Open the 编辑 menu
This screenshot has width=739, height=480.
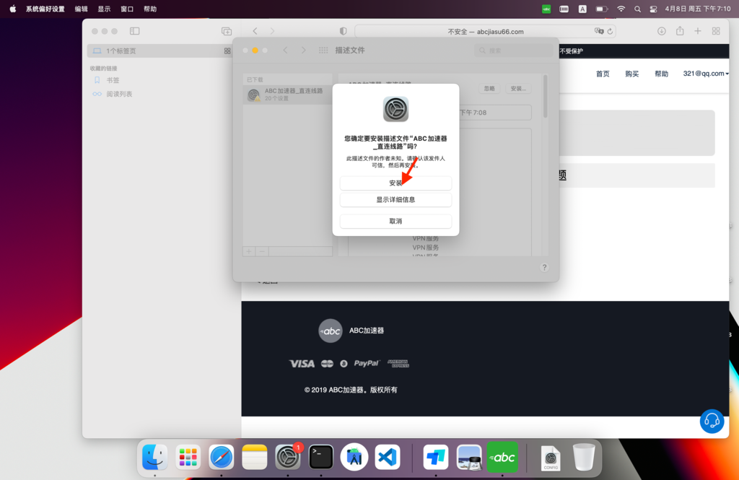pos(81,9)
